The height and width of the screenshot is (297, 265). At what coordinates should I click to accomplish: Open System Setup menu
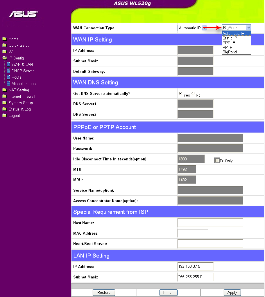pyautogui.click(x=21, y=103)
